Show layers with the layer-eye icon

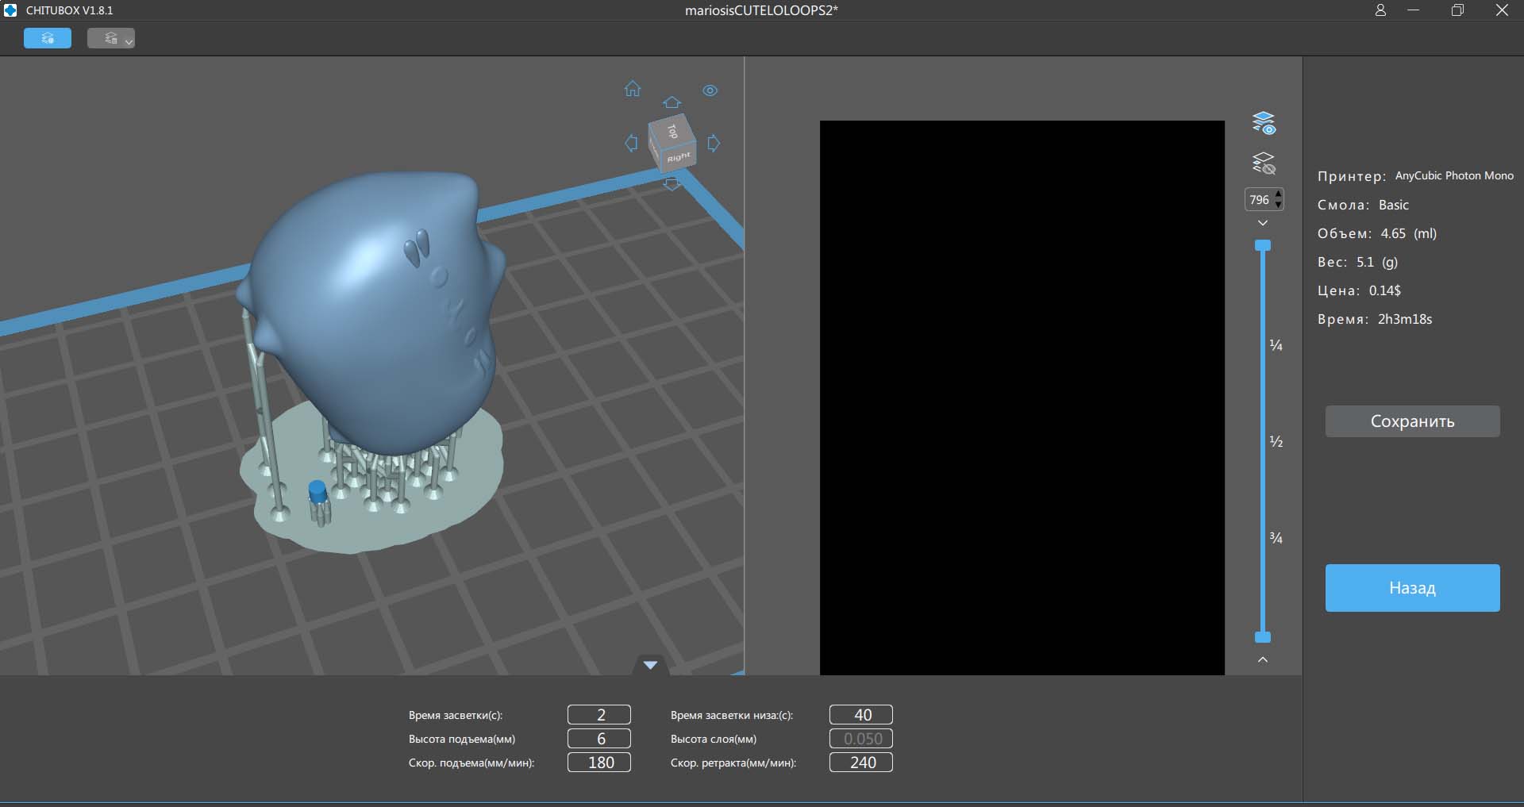1263,123
